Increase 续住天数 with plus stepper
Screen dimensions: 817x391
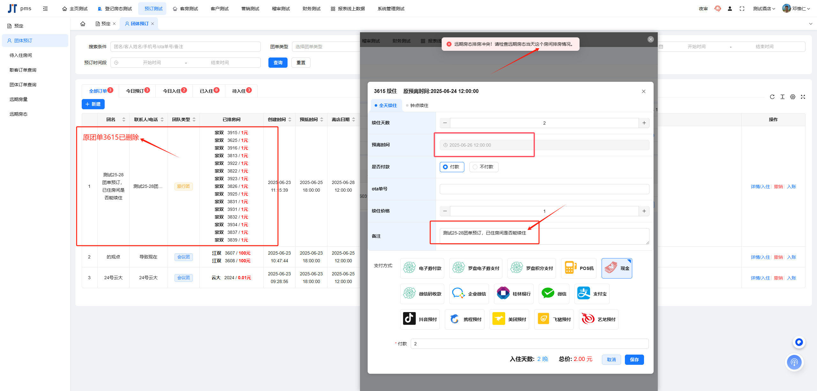pyautogui.click(x=644, y=123)
